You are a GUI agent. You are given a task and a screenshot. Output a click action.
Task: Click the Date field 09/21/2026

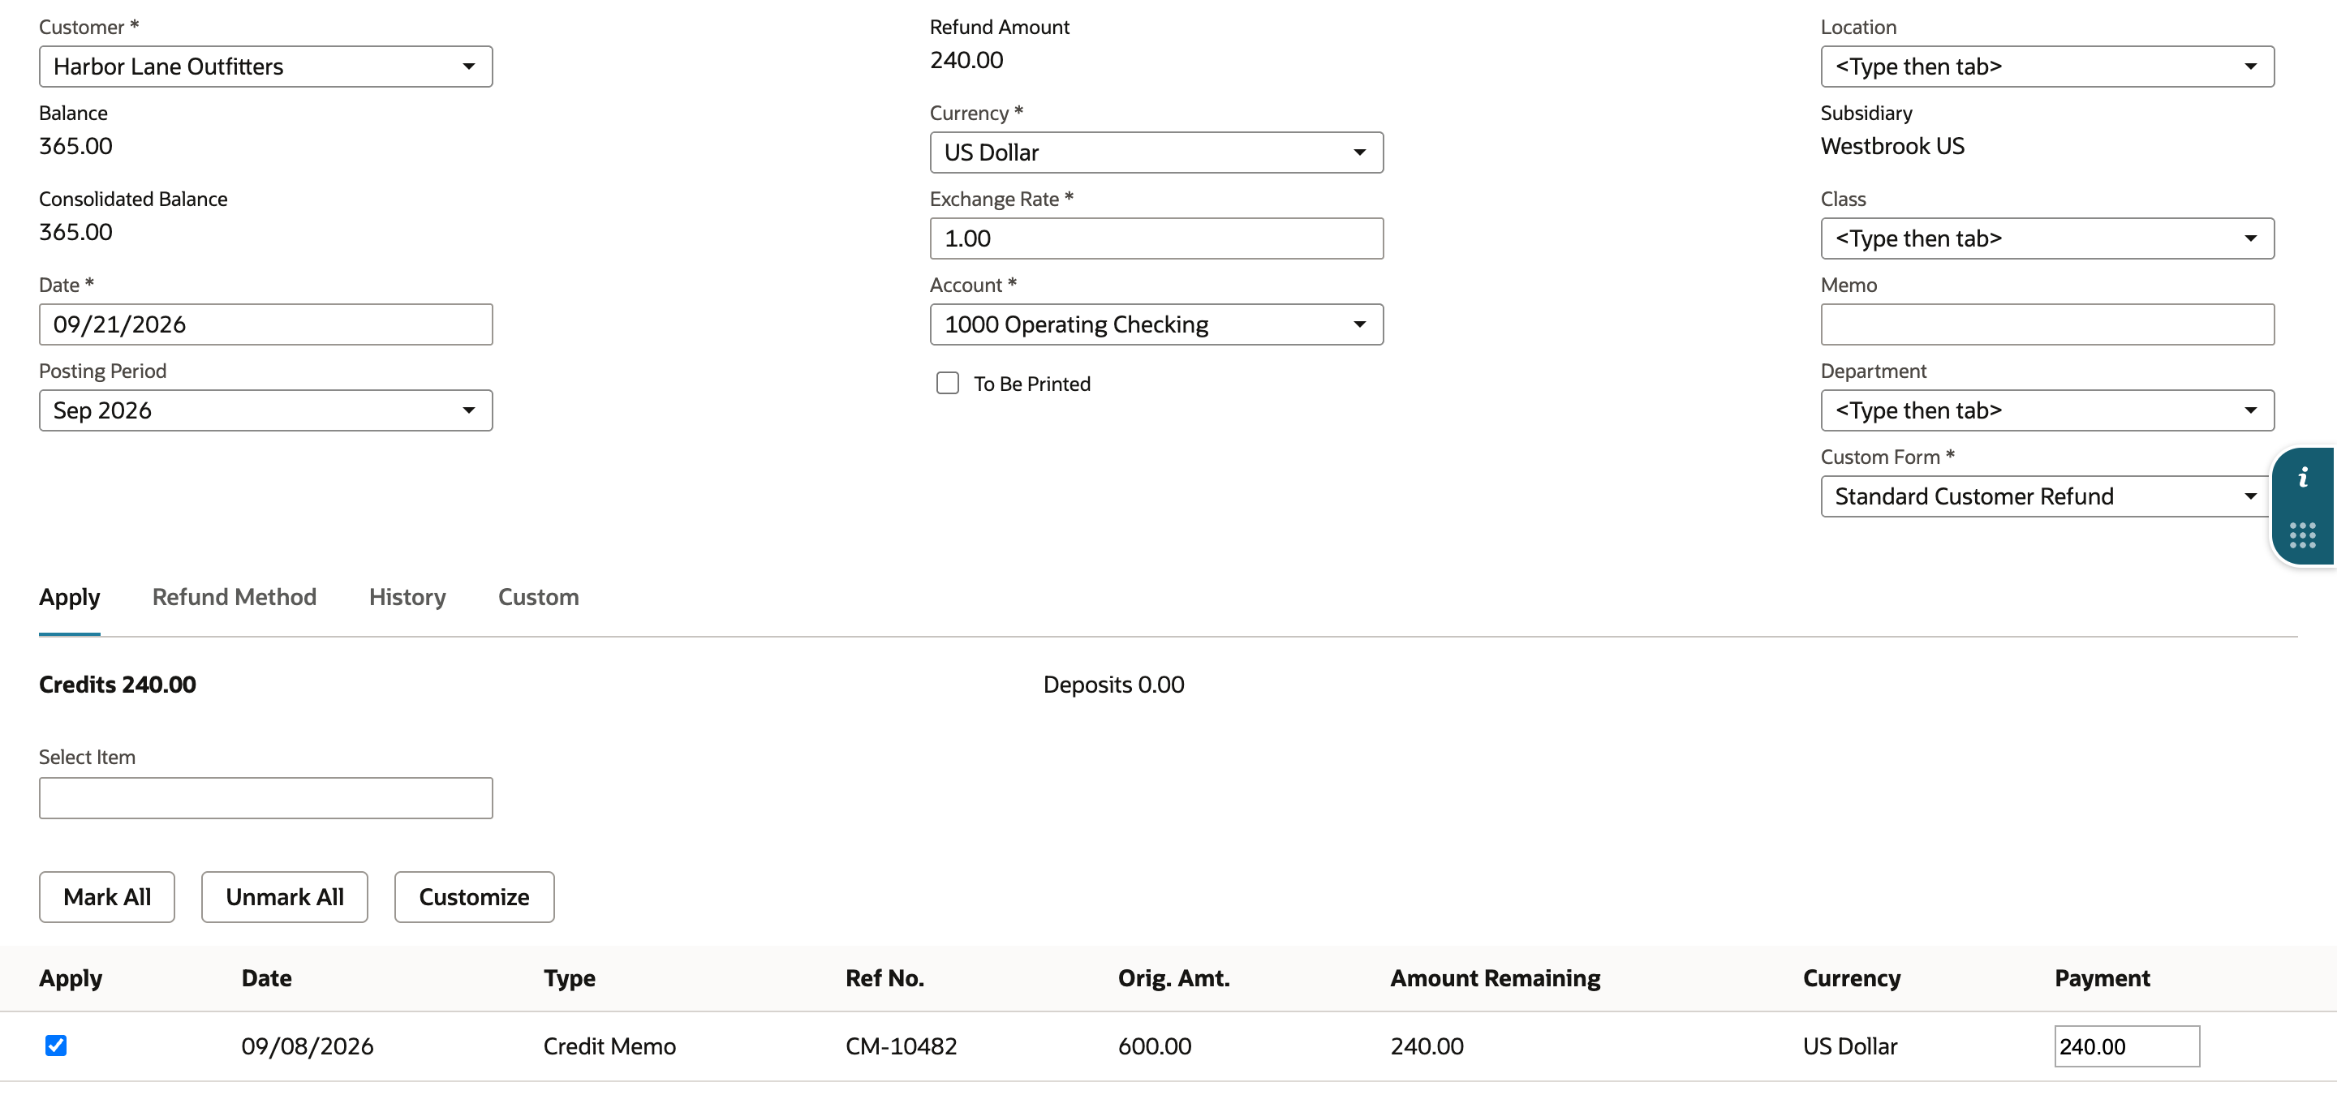coord(266,324)
